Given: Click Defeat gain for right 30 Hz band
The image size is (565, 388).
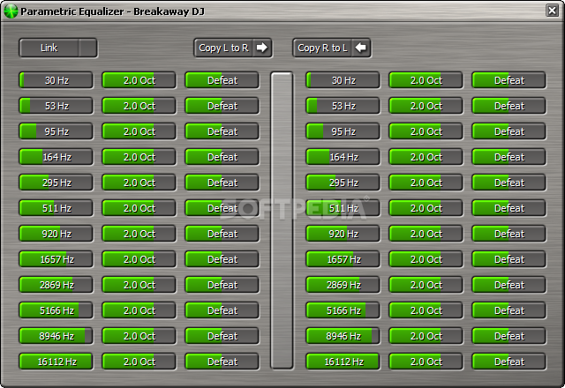Looking at the screenshot, I should point(508,80).
